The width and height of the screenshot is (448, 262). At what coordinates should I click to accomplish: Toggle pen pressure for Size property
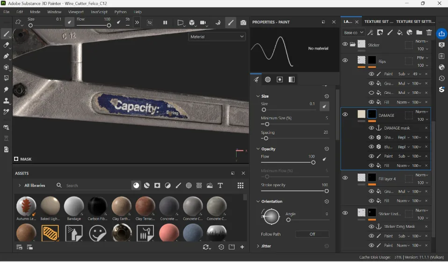(324, 106)
